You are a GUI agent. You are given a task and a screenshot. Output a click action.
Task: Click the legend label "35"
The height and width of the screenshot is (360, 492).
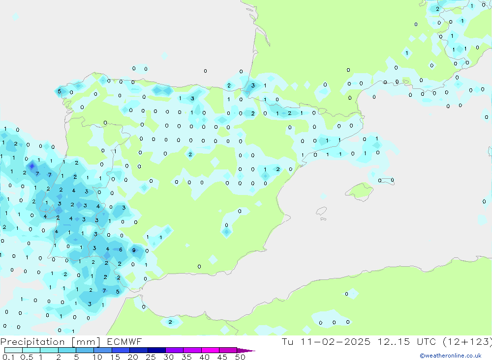(x=186, y=357)
